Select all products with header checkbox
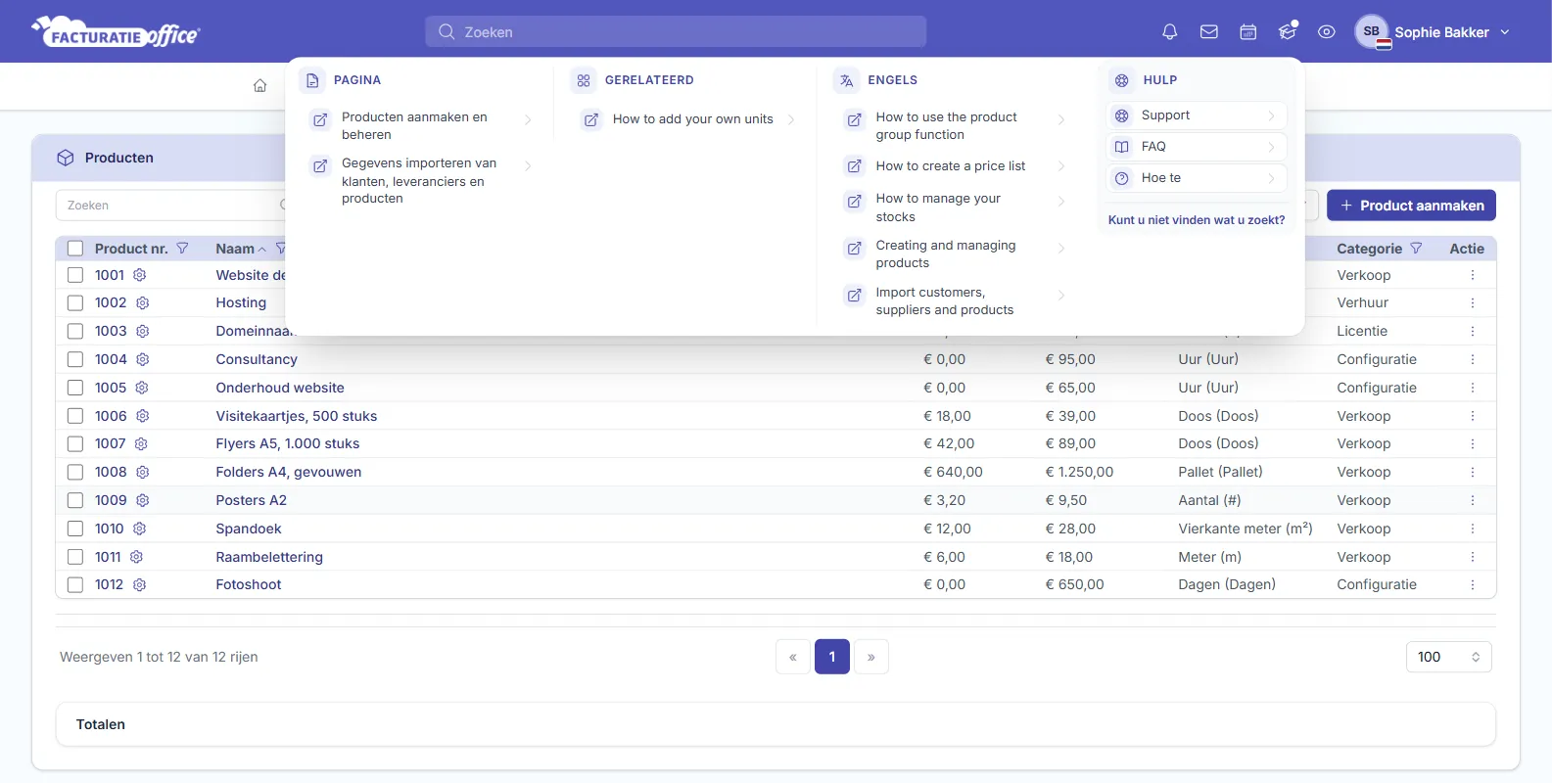This screenshot has height=783, width=1552. pos(75,249)
